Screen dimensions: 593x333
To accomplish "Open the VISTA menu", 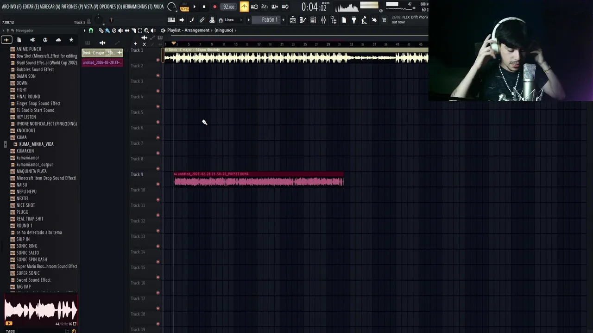I will (91, 6).
